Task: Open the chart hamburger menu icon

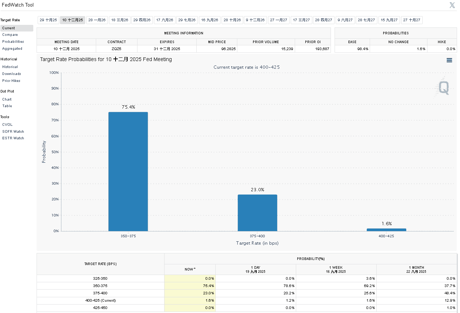Action: 449,60
